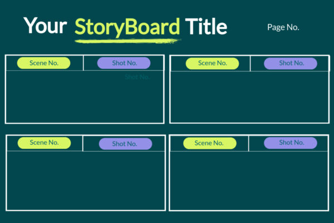Screen dimensions: 334x223
Task: Click the bottom-left panel's Scene No. pill
Action: pos(44,143)
